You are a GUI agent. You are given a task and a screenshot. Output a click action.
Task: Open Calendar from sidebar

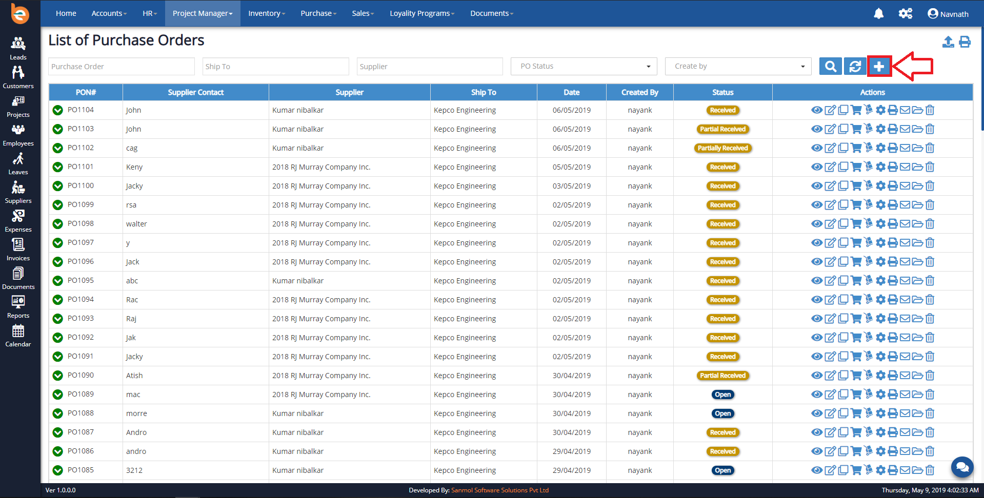tap(18, 335)
